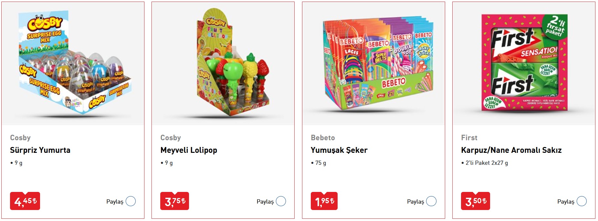
Task: Open the Cosby Surprise Egg Mix image
Action: coord(73,64)
